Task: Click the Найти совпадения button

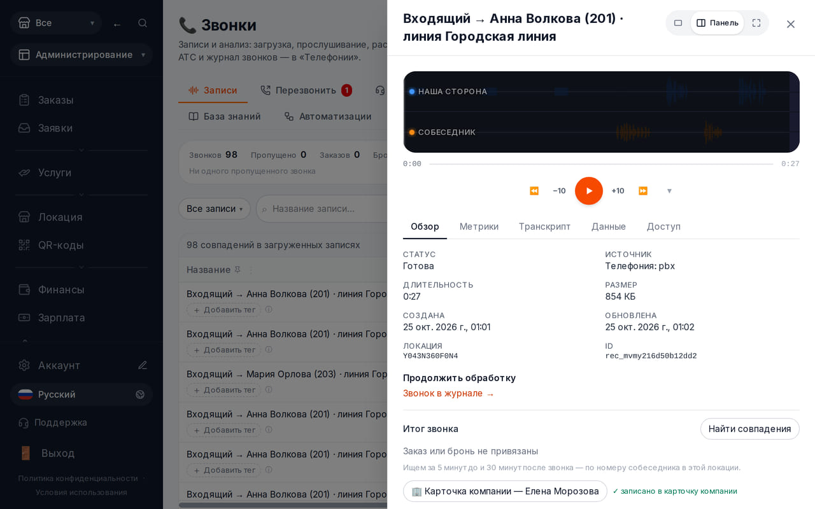Action: click(750, 429)
